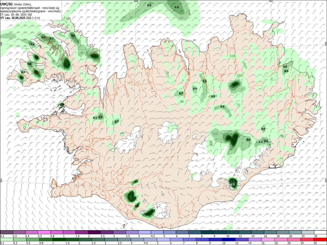Click the white upper swatch after 30
The height and width of the screenshot is (245, 327).
pyautogui.click(x=320, y=232)
